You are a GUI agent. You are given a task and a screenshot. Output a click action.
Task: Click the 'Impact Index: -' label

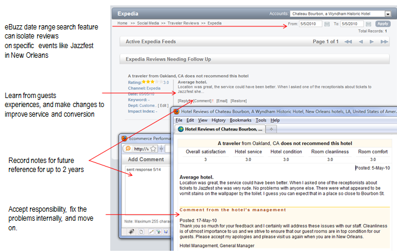[143, 111]
